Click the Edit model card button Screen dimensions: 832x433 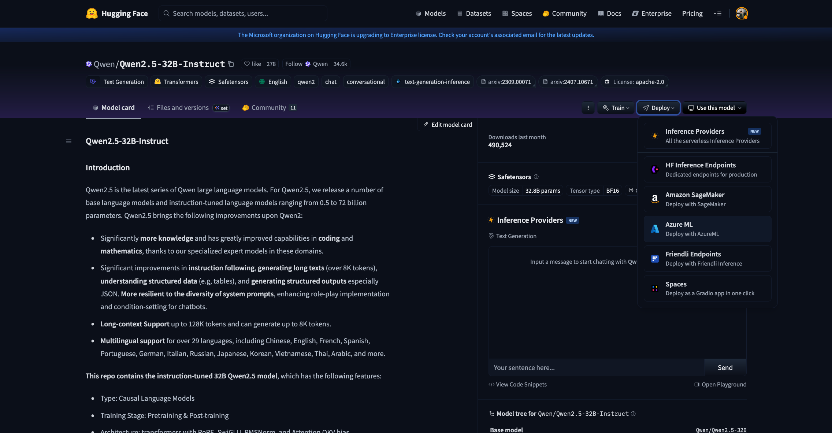[447, 125]
